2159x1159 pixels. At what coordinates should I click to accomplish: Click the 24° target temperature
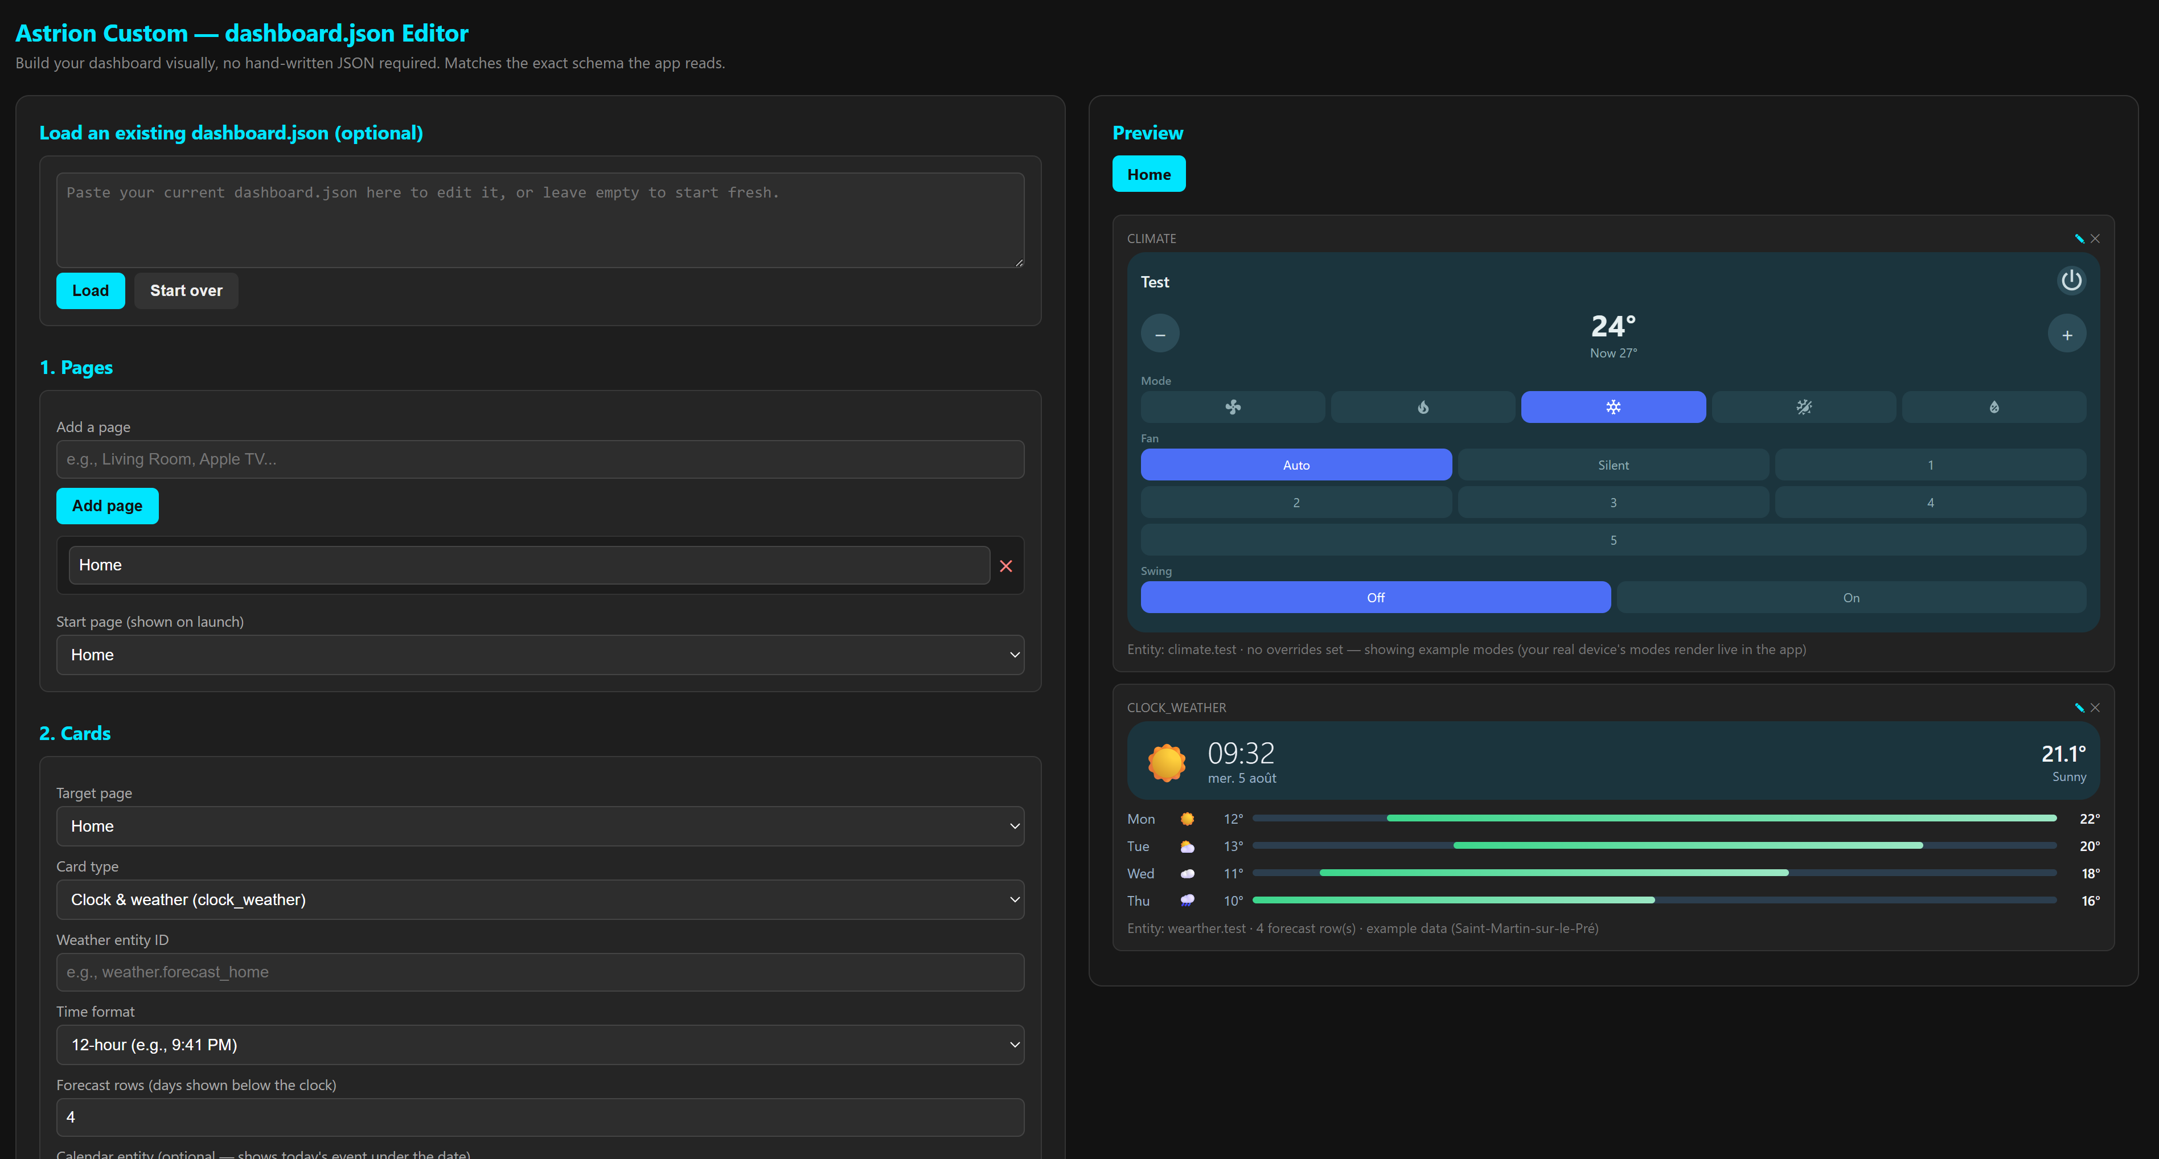[1614, 326]
